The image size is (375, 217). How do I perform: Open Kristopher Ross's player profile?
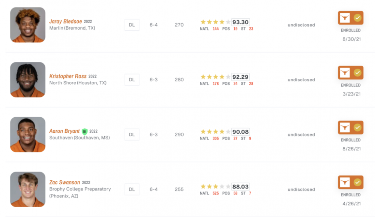(x=68, y=76)
